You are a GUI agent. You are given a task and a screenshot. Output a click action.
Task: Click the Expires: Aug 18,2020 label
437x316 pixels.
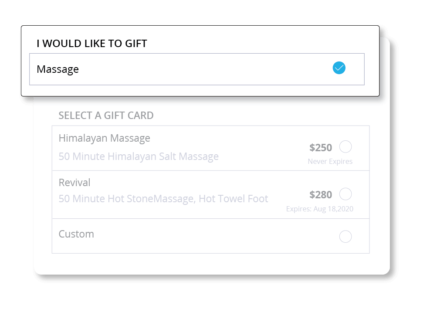[x=320, y=208]
